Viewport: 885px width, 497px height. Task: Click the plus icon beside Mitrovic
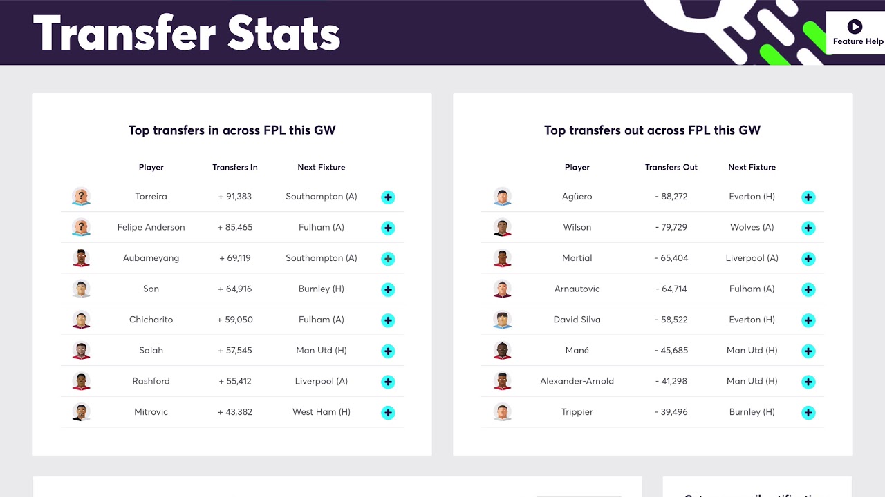(388, 413)
